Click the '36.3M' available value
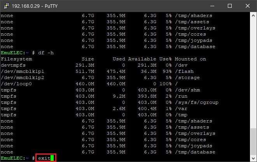The height and width of the screenshot is (162, 257). point(149,72)
